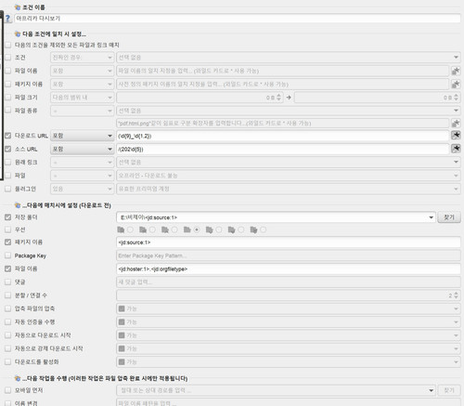This screenshot has height=406, width=464.
Task: Select the default middle priority radio option
Action: [197, 229]
